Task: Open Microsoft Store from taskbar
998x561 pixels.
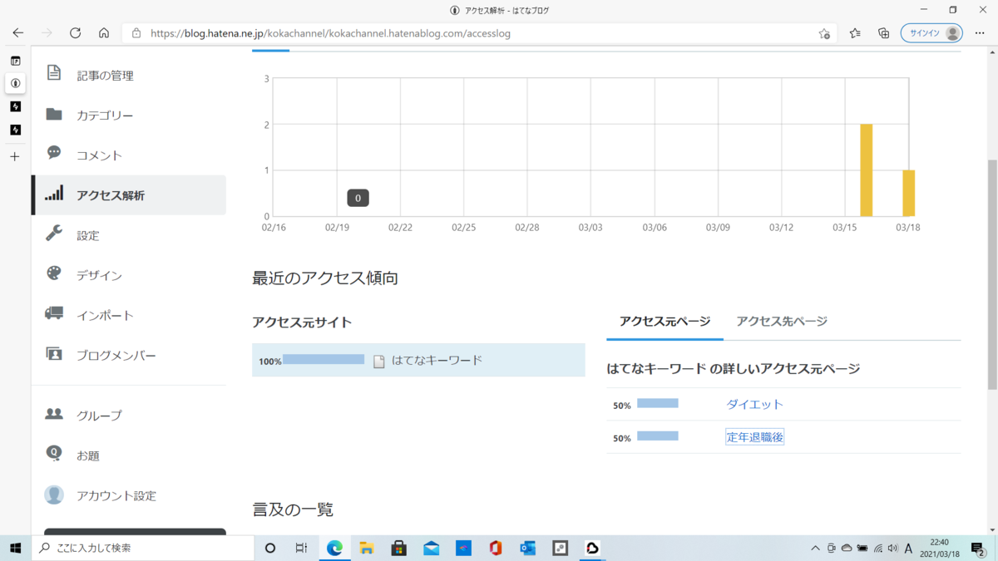Action: 399,548
